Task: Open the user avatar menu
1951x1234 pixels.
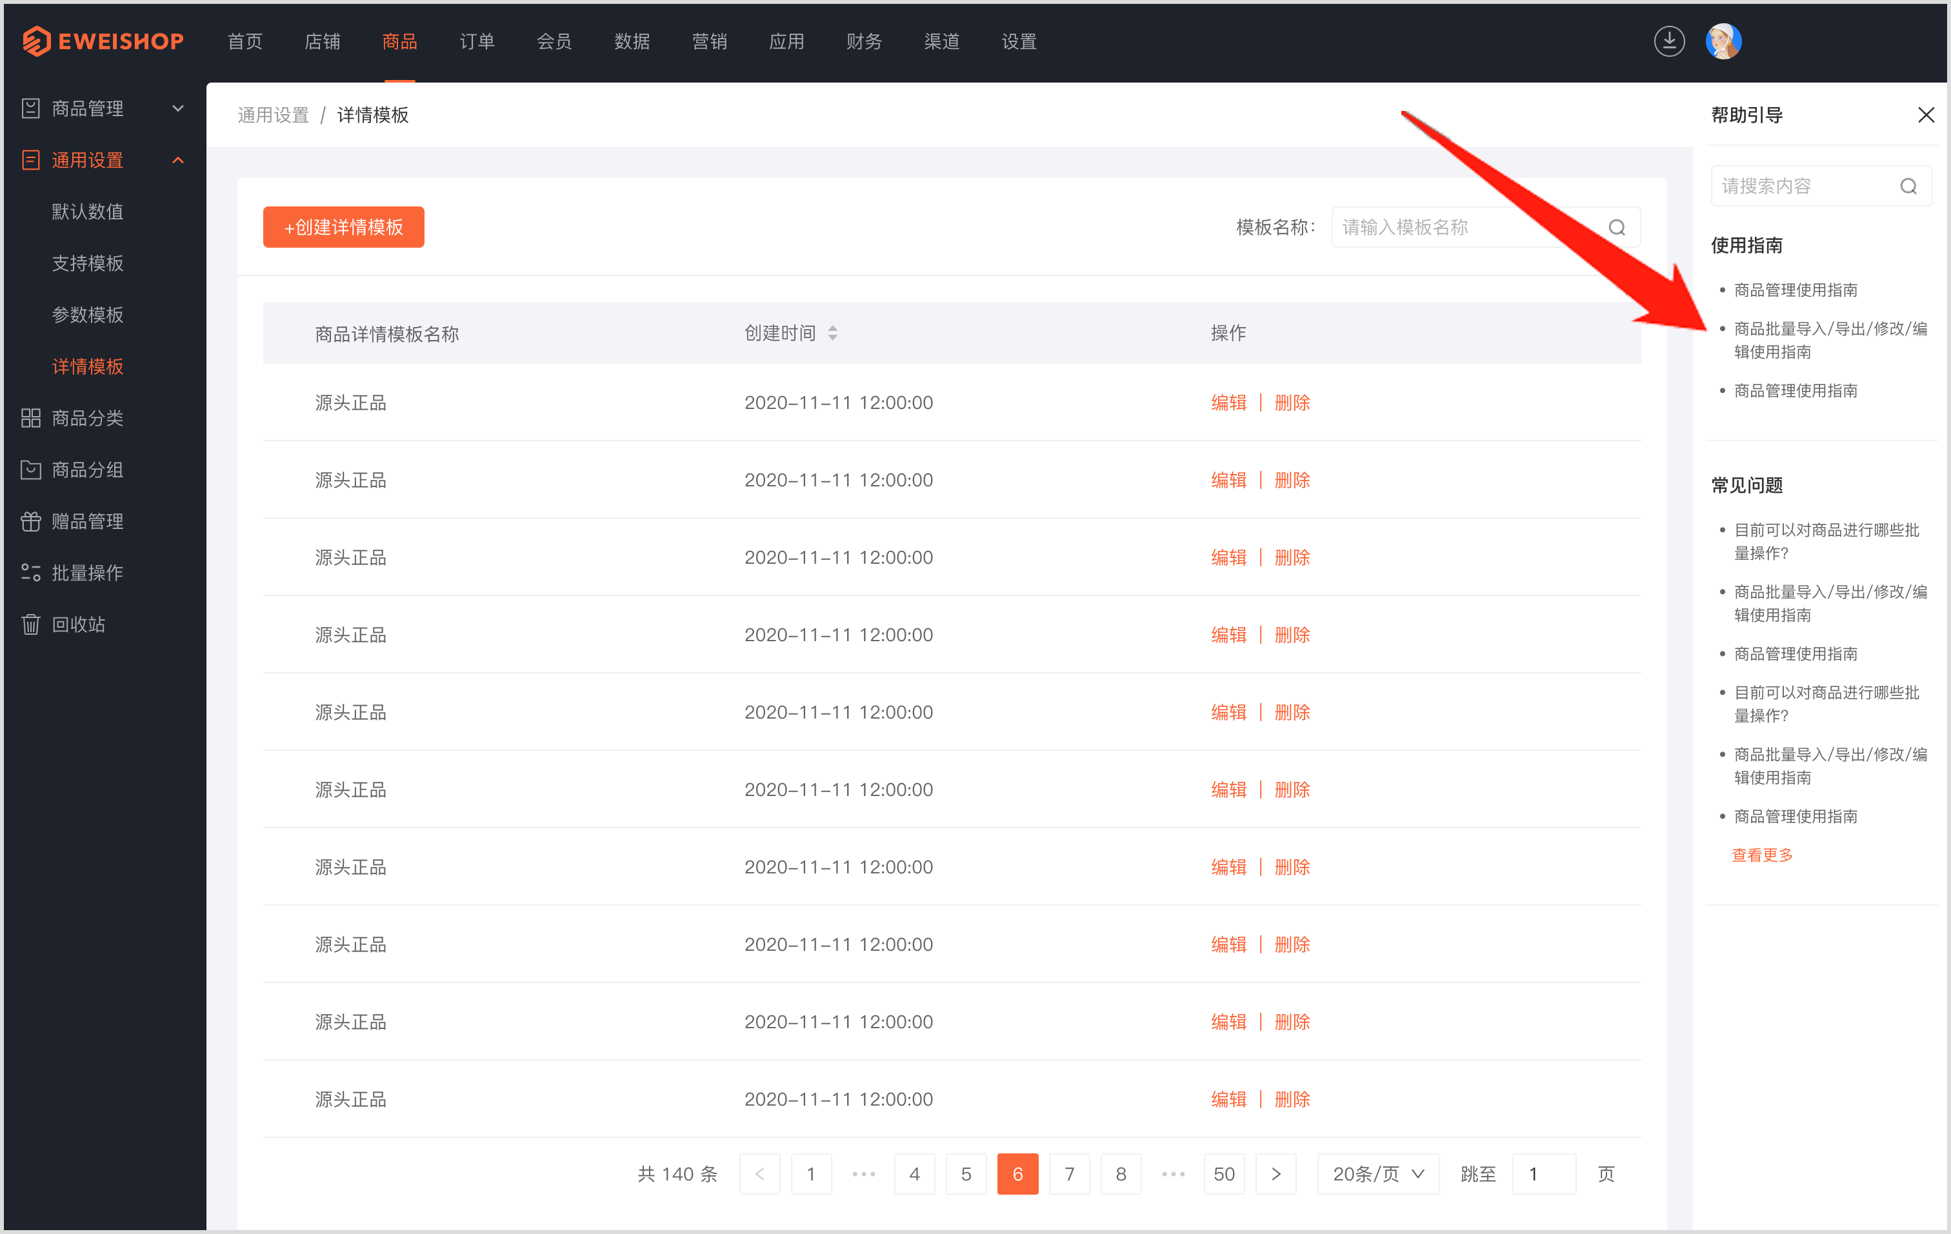Action: tap(1723, 41)
